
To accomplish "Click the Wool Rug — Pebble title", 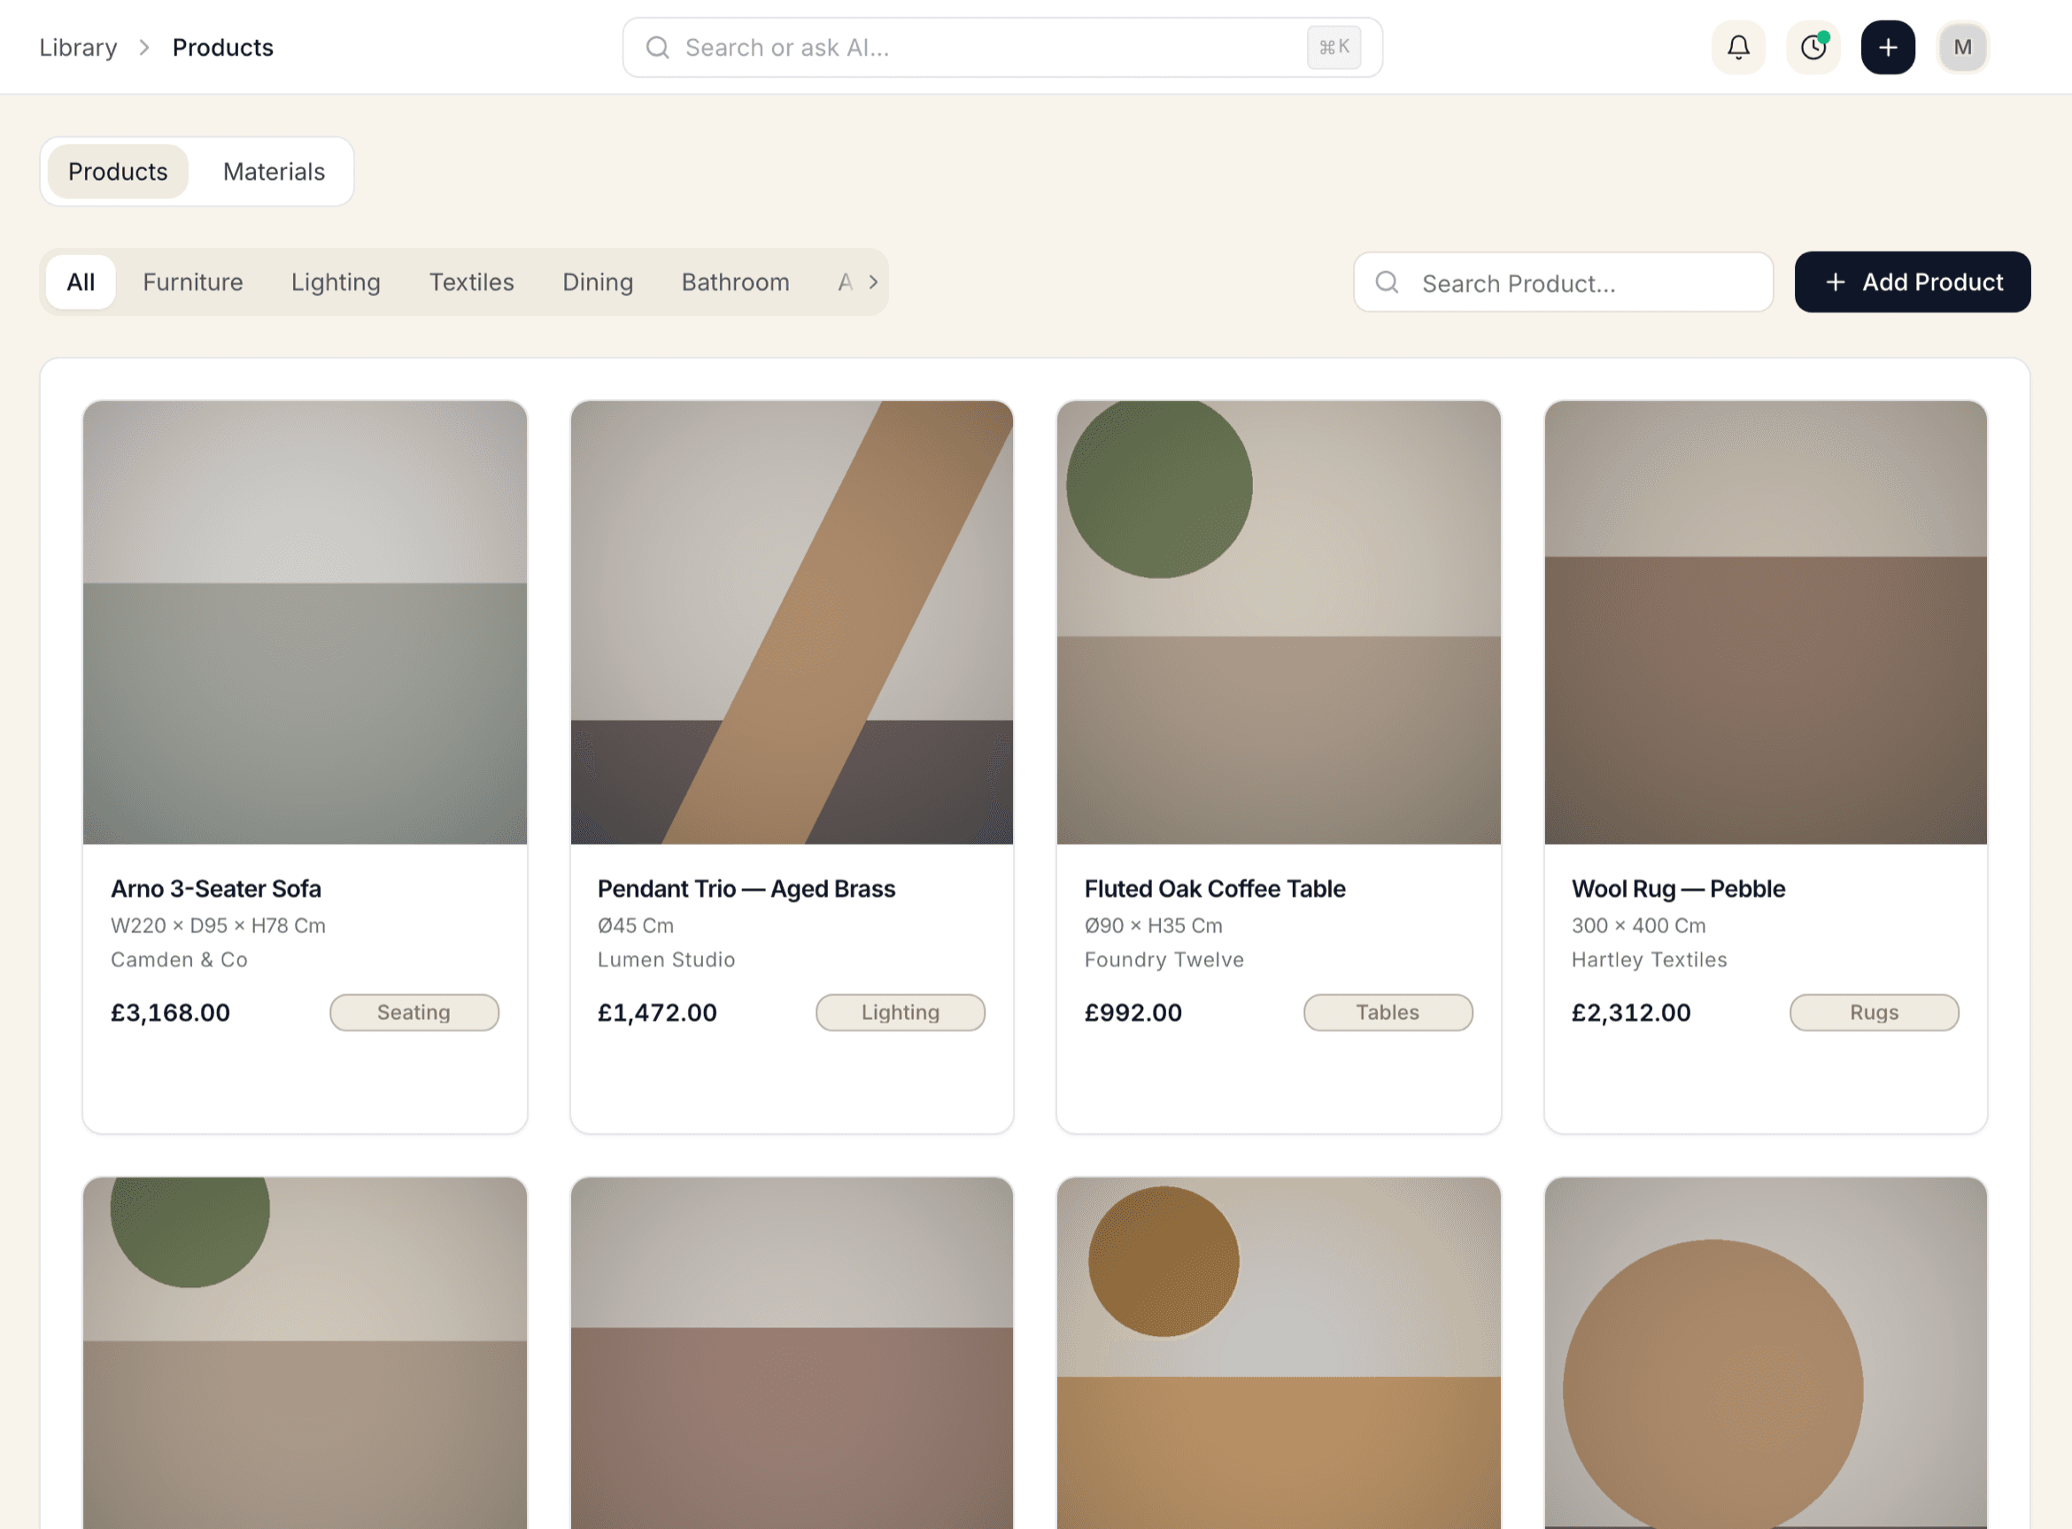I will (1679, 889).
